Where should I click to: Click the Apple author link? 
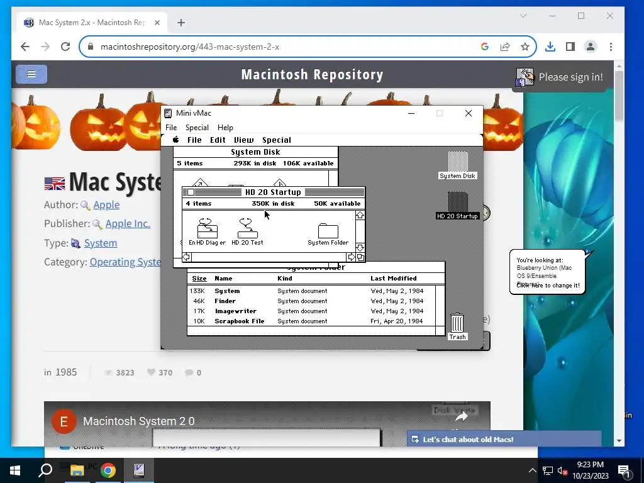coord(106,204)
